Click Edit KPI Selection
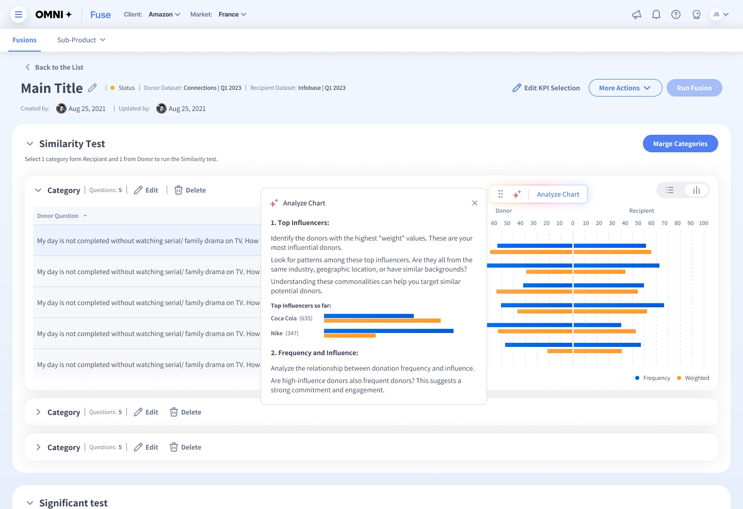The image size is (743, 509). pos(546,88)
